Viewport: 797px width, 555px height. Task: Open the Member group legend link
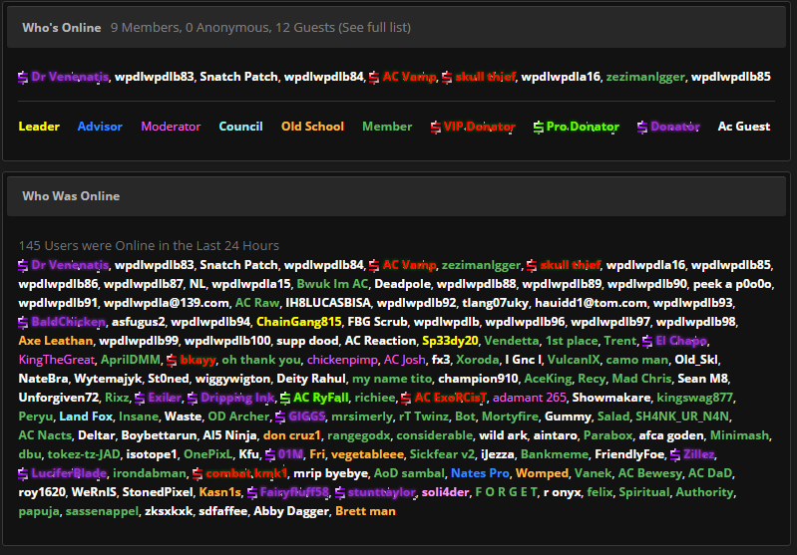coord(387,127)
